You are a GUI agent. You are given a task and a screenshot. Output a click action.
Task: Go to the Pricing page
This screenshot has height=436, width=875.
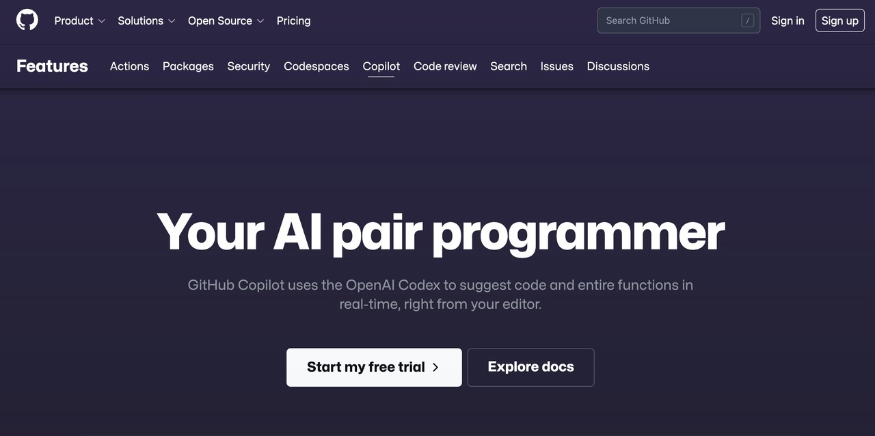click(x=293, y=21)
